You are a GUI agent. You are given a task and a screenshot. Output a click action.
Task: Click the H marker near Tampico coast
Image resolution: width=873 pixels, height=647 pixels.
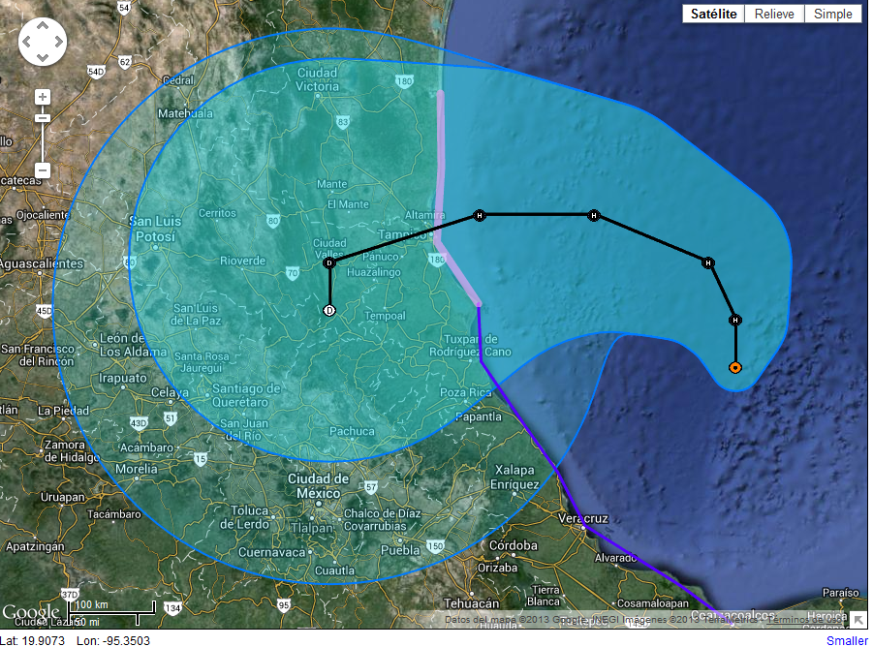coord(479,215)
